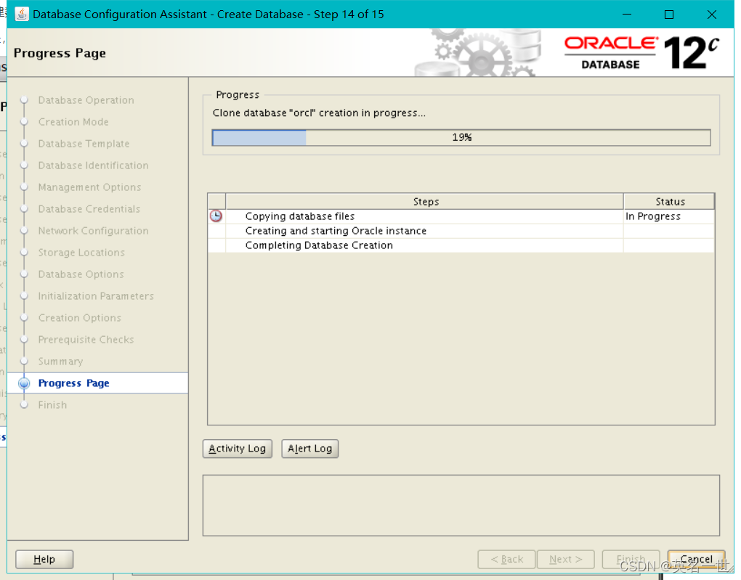This screenshot has height=580, width=741.
Task: Click the Help button
Action: pos(44,559)
